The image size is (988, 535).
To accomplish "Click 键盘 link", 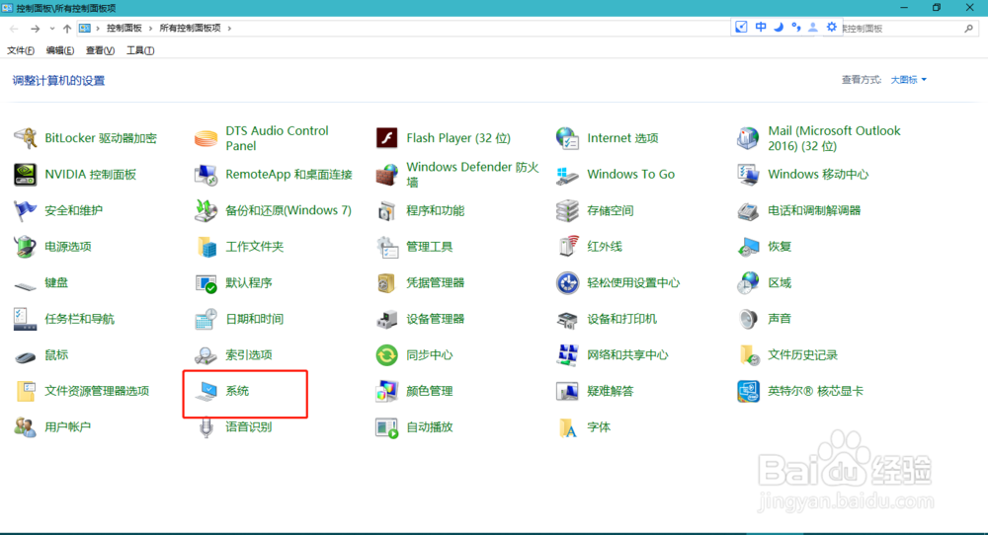I will pyautogui.click(x=56, y=282).
